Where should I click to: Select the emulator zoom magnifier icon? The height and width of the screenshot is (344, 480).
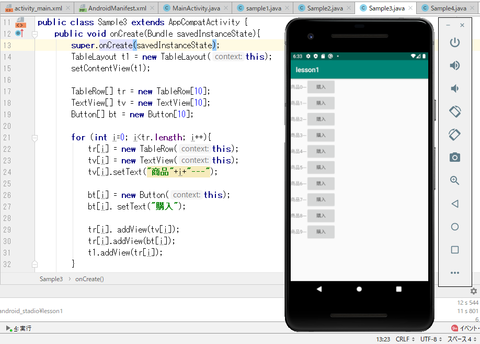pyautogui.click(x=455, y=180)
